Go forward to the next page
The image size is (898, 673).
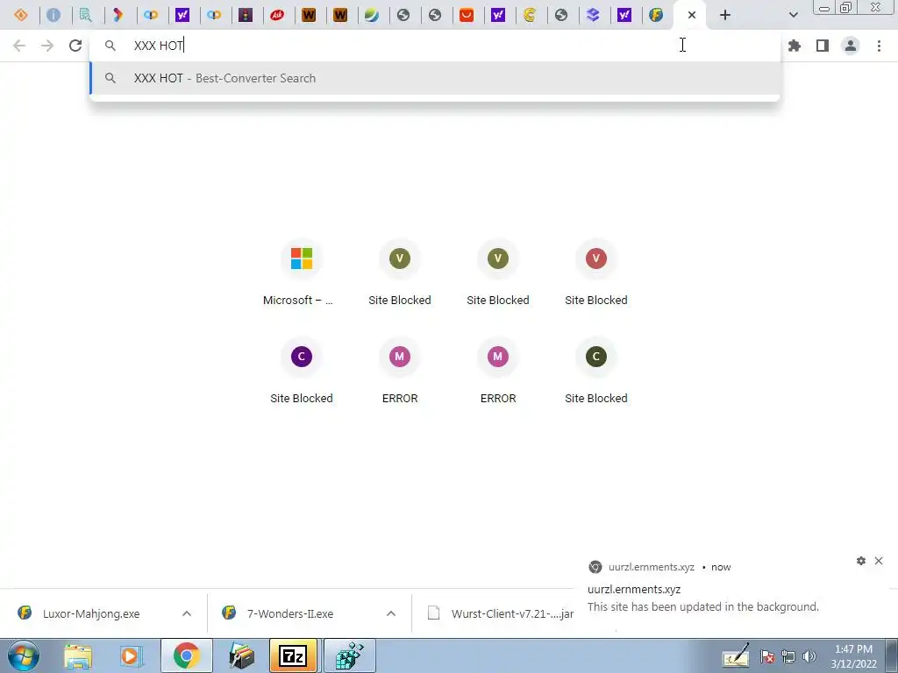point(47,46)
